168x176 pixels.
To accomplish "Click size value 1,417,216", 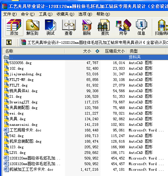I will [x=89, y=169].
